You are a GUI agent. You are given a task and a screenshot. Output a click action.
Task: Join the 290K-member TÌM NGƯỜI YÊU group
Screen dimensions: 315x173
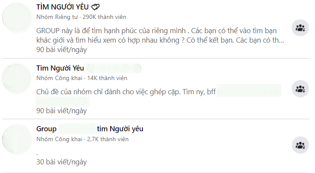tap(300, 28)
